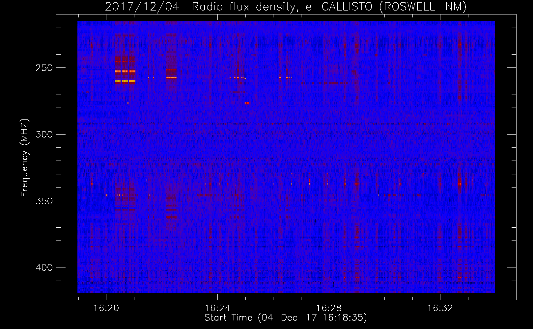
Task: Click the 16:20 time tick label
Action: pyautogui.click(x=106, y=308)
